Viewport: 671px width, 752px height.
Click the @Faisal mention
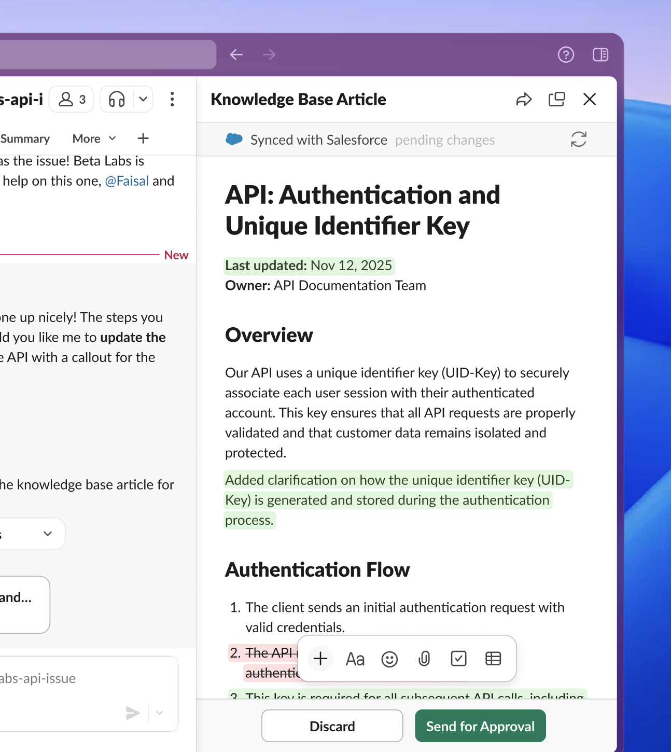pyautogui.click(x=127, y=181)
